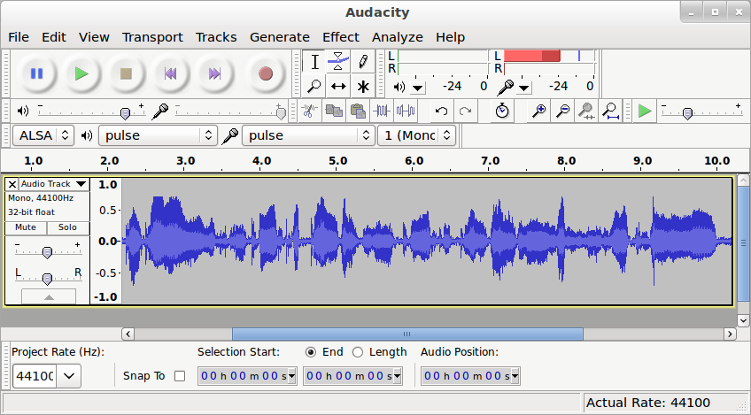Click the Stop button

pos(127,73)
